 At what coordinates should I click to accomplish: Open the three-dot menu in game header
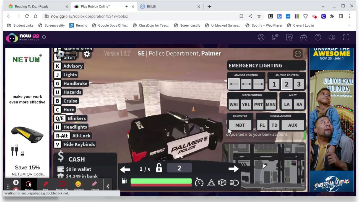tap(298, 54)
